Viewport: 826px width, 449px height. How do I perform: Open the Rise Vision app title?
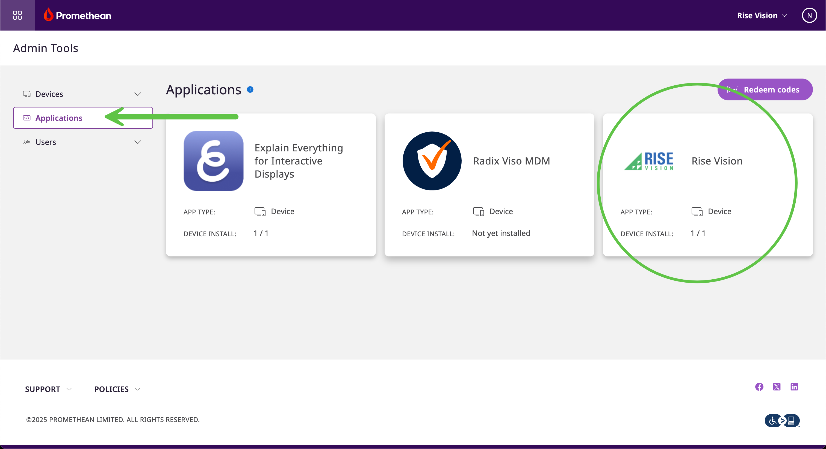[717, 161]
